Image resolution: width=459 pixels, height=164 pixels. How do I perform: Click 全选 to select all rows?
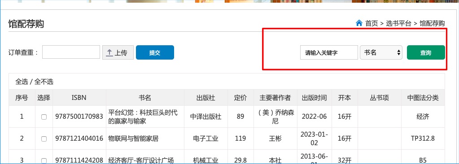[x=22, y=82]
